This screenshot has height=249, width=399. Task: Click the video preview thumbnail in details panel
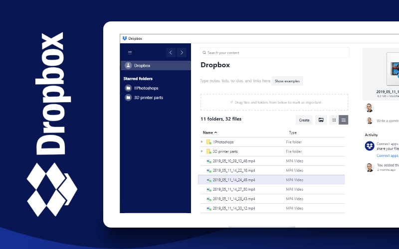pos(393,69)
